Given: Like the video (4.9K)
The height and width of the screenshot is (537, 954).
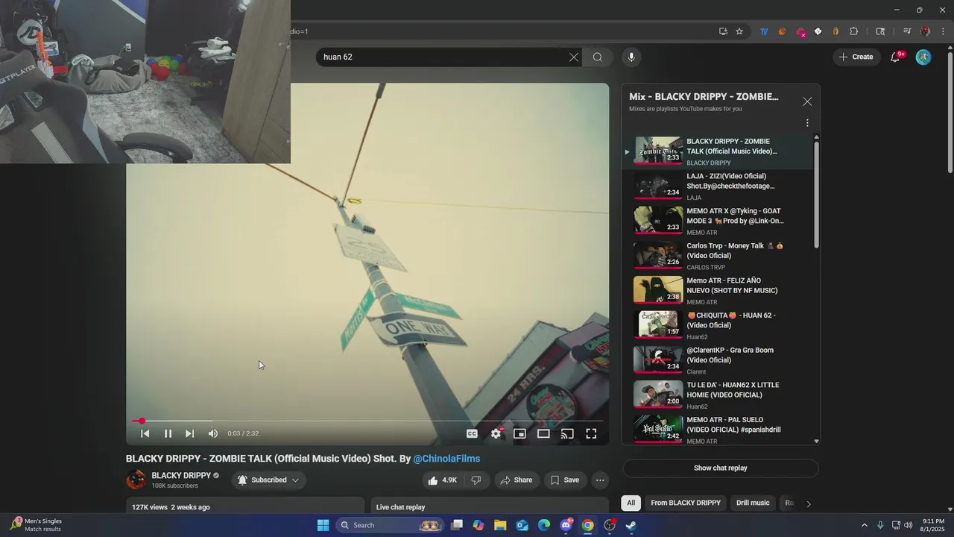Looking at the screenshot, I should [x=442, y=480].
